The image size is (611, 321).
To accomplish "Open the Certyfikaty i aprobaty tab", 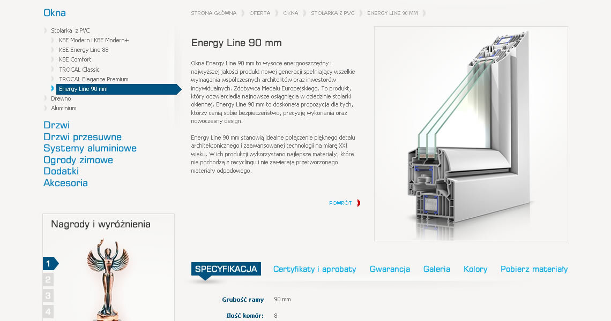I will coord(315,269).
